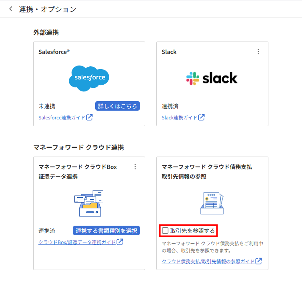The image size is (302, 282).
Task: Open the Slack card three-dot menu
Action: tap(258, 52)
